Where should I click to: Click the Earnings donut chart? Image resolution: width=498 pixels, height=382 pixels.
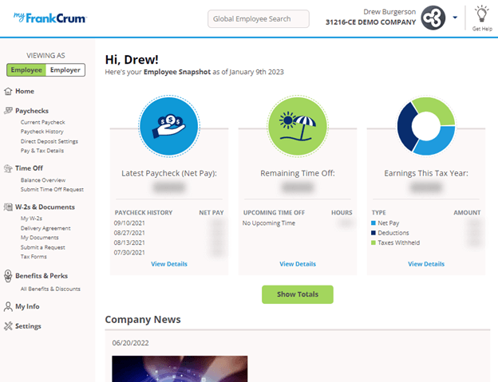426,126
